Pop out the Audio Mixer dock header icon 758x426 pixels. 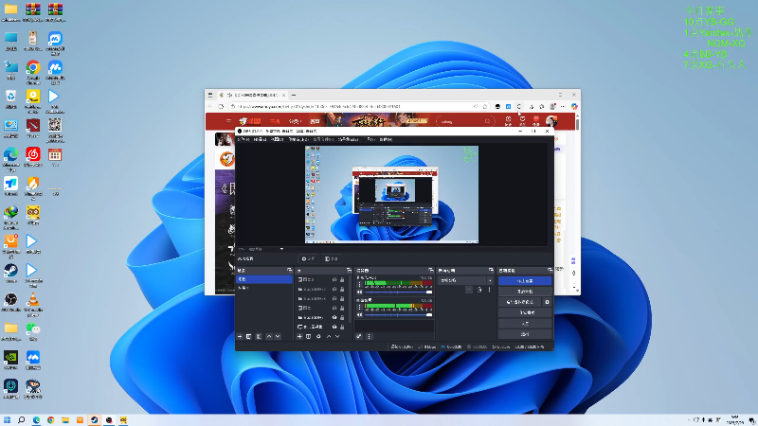431,271
